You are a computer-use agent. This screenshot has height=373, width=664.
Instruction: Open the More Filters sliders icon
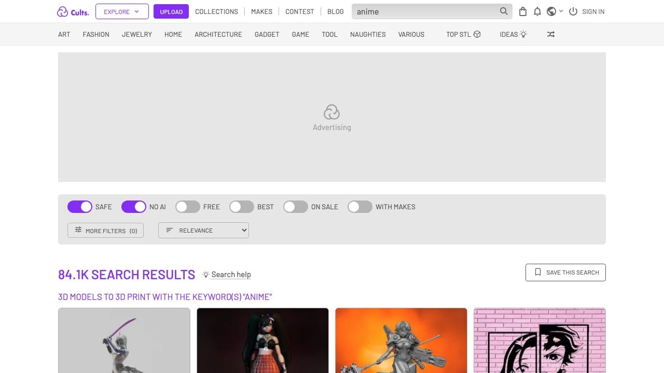[x=79, y=230]
